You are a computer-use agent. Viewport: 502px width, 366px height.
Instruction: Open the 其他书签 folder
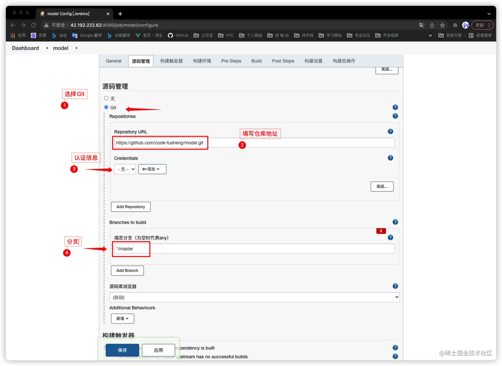[x=450, y=35]
